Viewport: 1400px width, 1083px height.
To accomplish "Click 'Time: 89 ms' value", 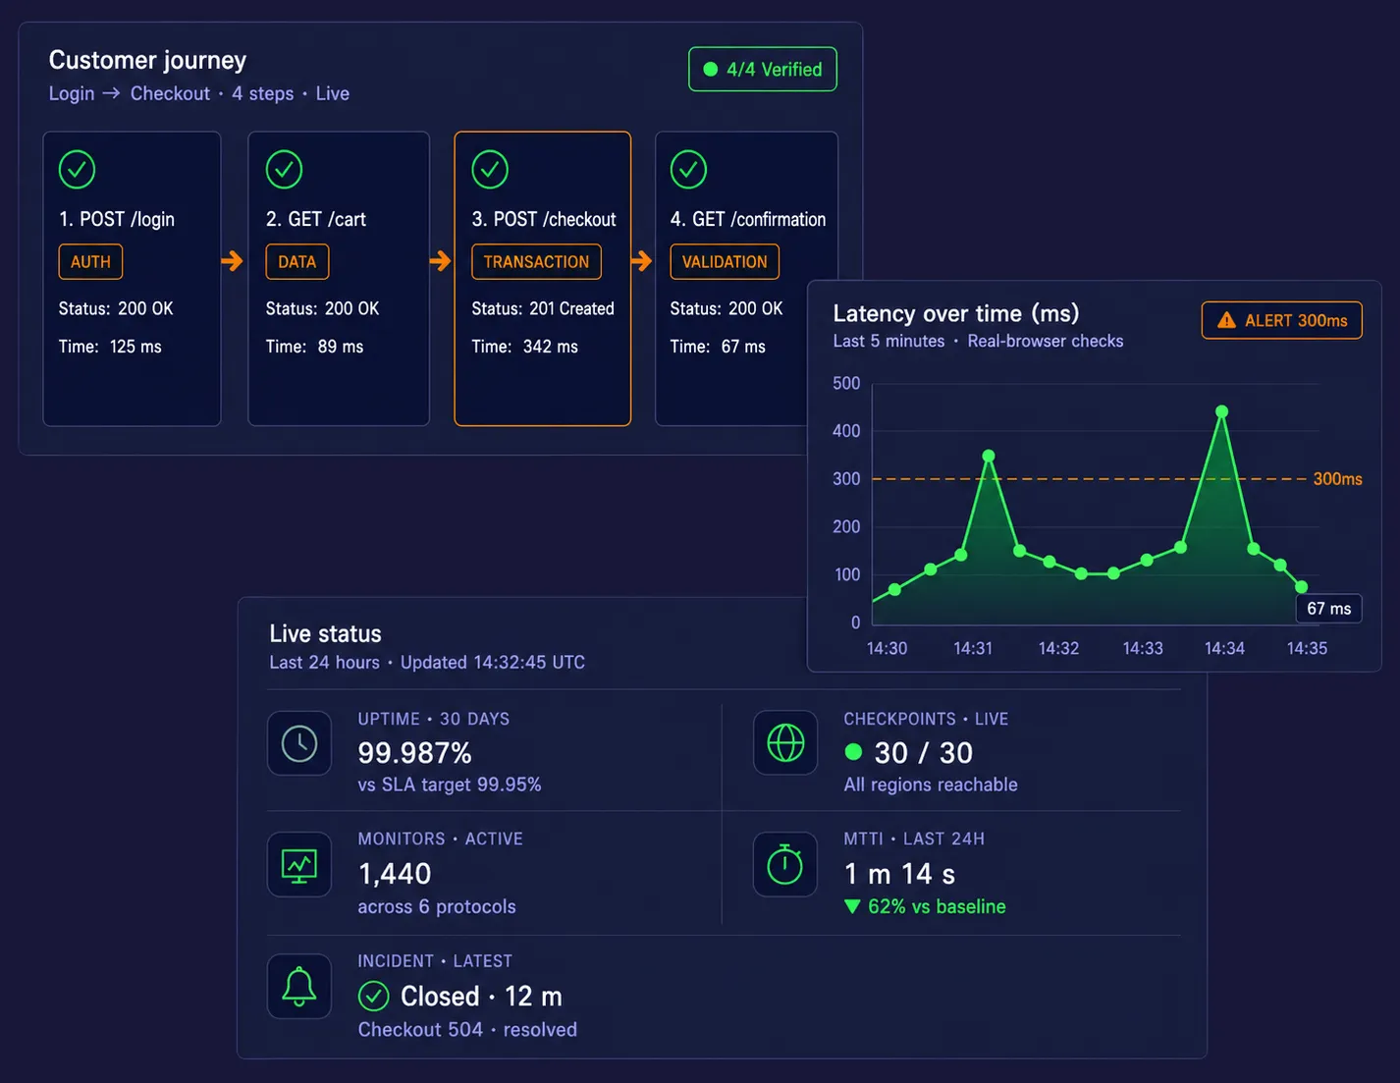I will click(x=314, y=347).
